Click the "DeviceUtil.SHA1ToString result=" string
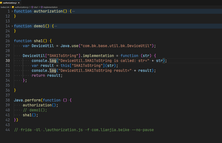The width and height of the screenshot is (222, 143). [95, 71]
